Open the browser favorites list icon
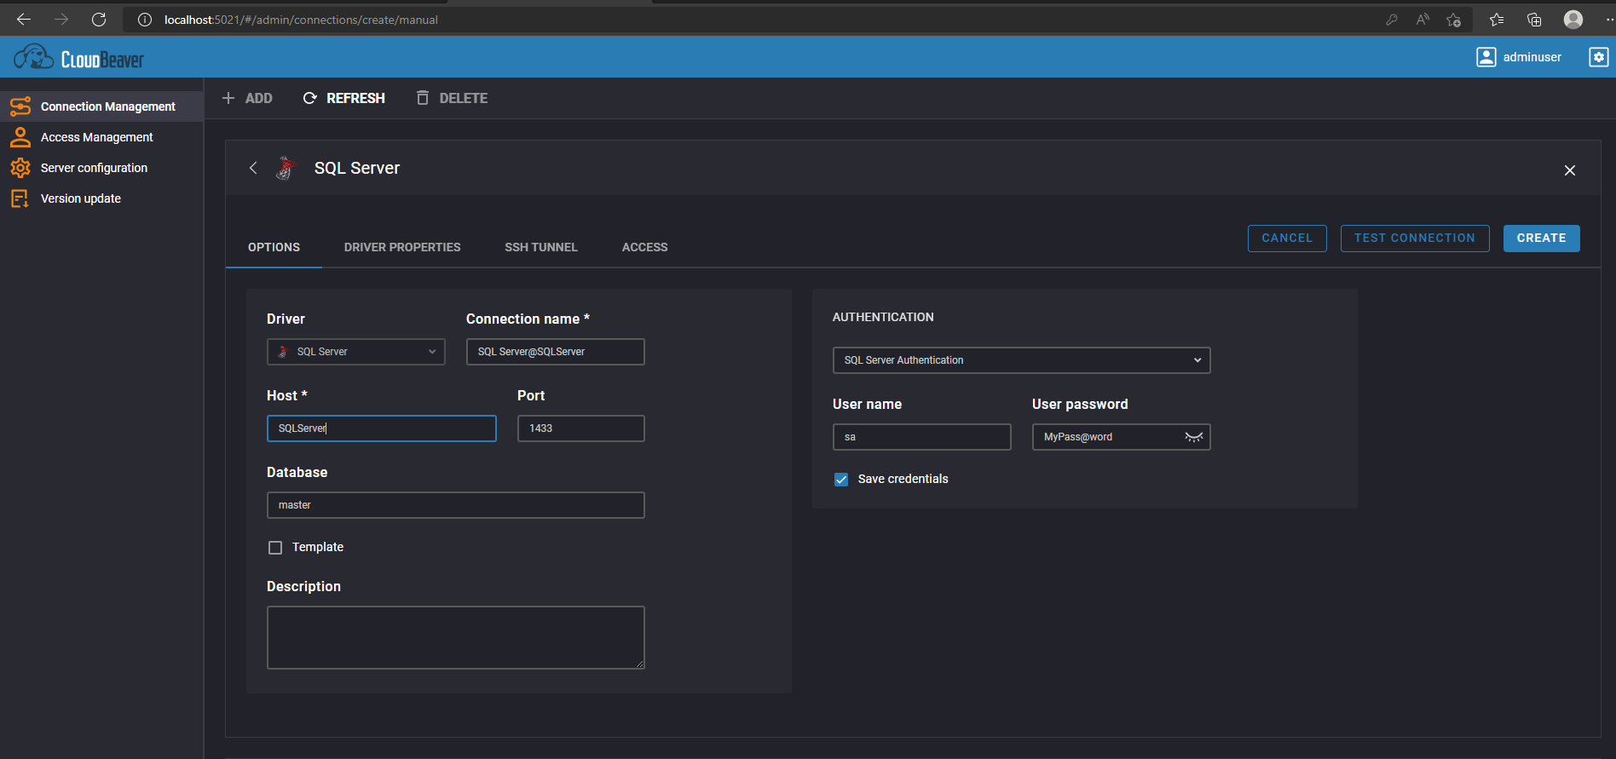 (1497, 20)
